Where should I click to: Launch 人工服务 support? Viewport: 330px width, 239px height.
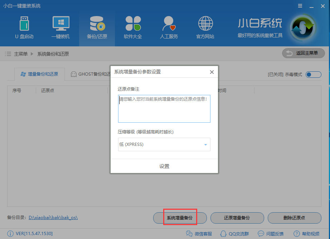[x=169, y=27]
